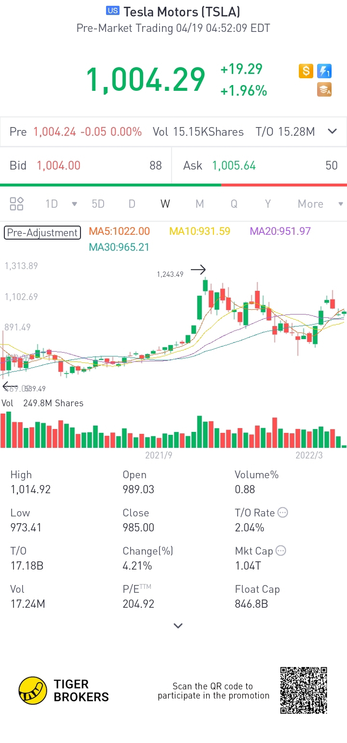Screen dimensions: 347x743
Task: Tap the 'Scan the QR code' promotion text
Action: [x=213, y=691]
